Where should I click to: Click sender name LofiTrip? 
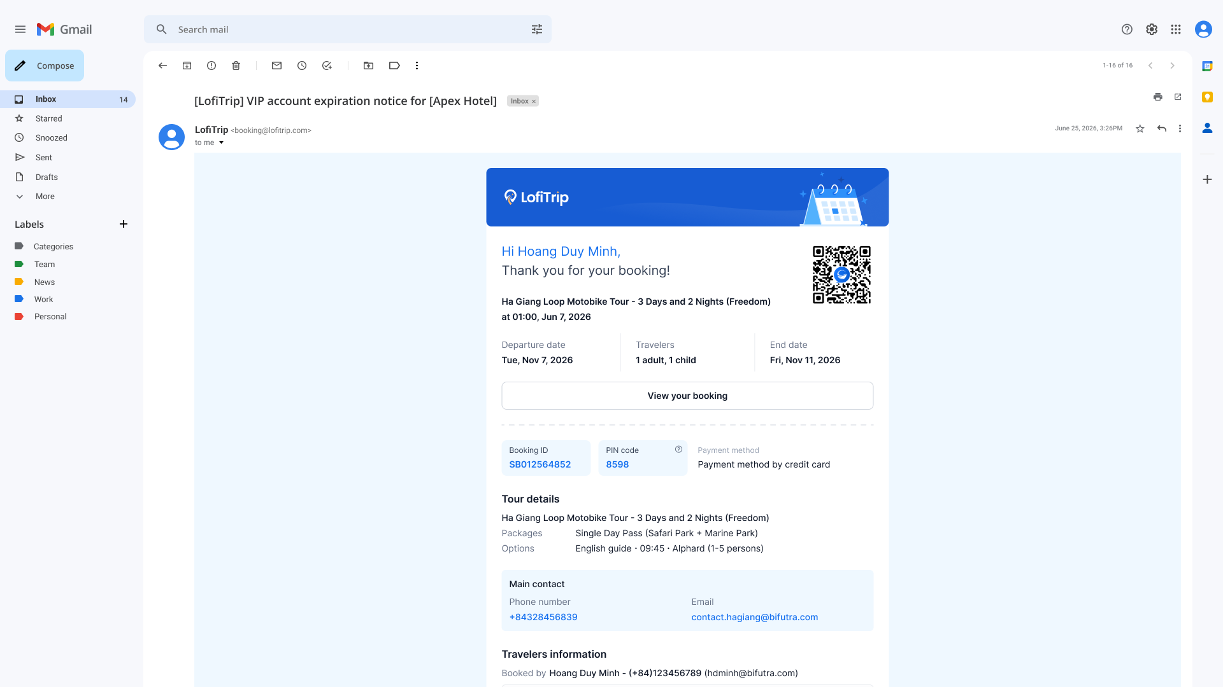(211, 130)
